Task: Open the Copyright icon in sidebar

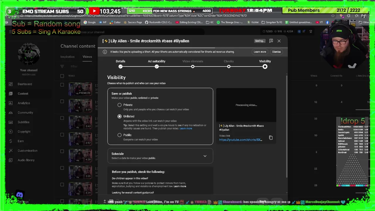Action: coord(11,132)
